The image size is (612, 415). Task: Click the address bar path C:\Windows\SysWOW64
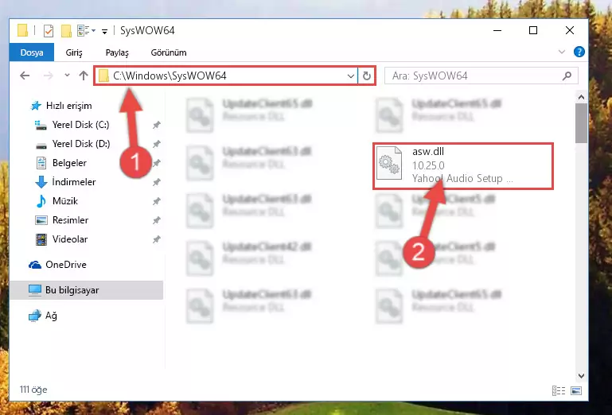(x=170, y=76)
